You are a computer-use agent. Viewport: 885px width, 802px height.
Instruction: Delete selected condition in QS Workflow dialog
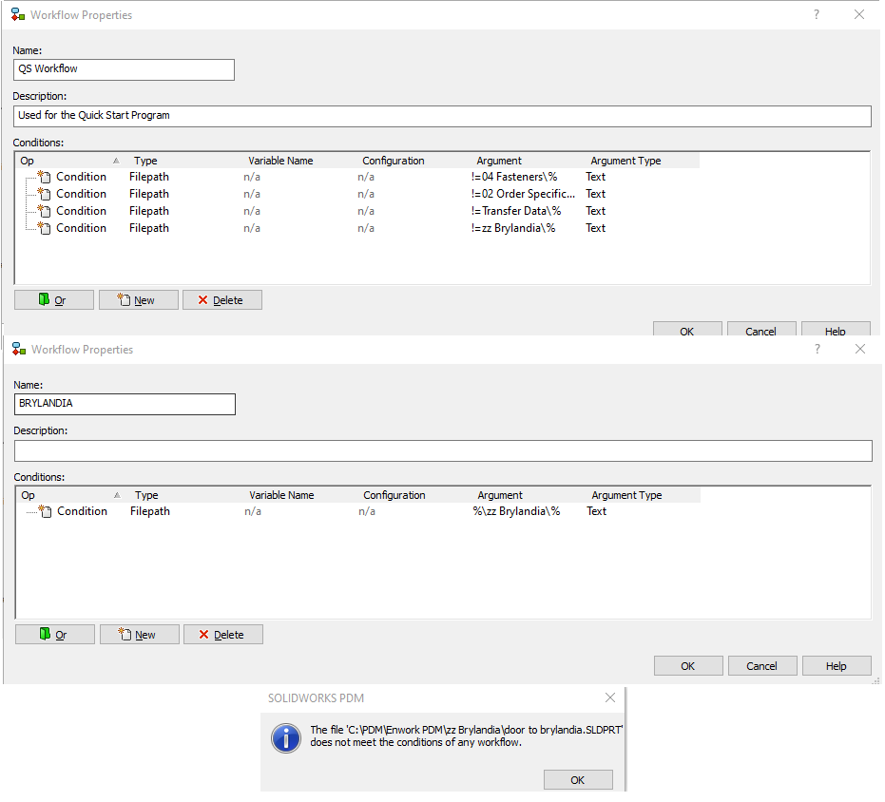coord(222,299)
